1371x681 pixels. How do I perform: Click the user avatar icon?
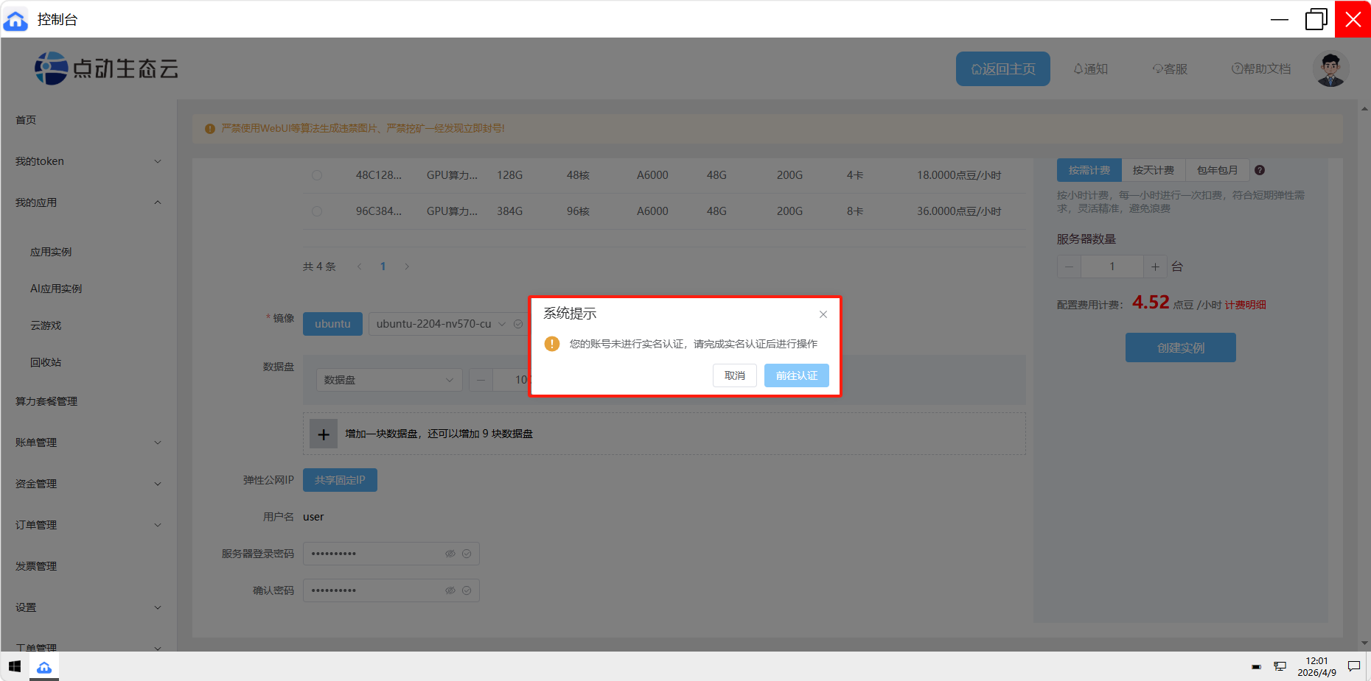click(x=1330, y=69)
